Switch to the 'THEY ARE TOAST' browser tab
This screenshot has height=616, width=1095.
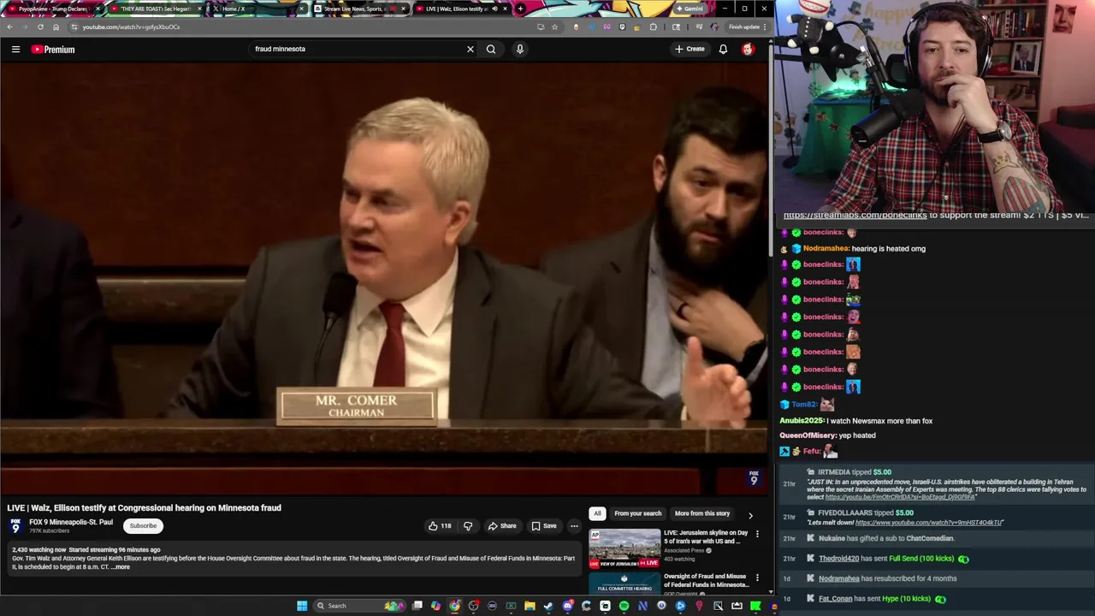[154, 9]
